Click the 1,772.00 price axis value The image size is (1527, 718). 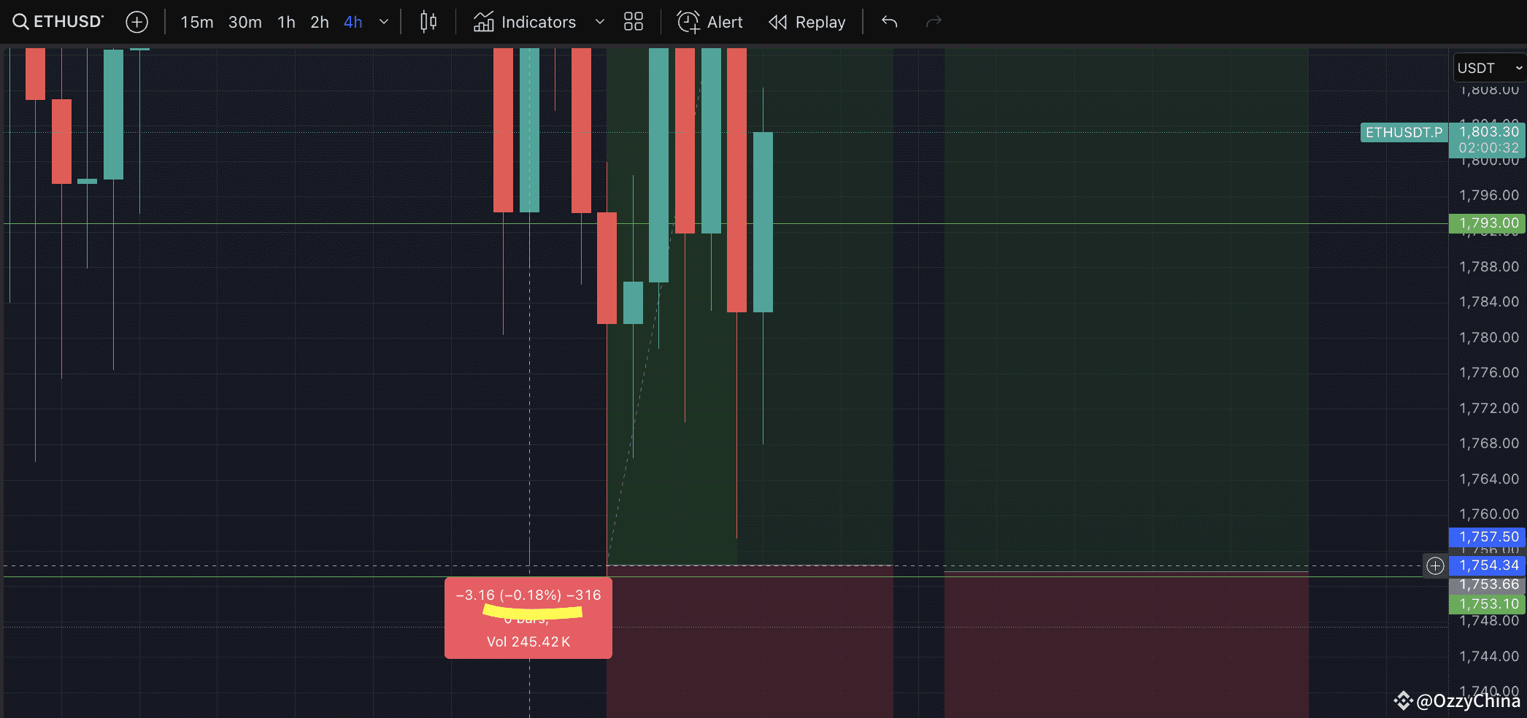click(1488, 409)
